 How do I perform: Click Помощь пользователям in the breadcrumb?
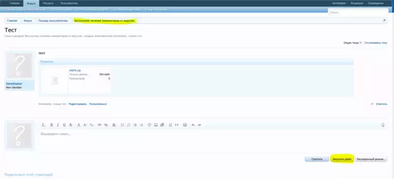point(53,21)
